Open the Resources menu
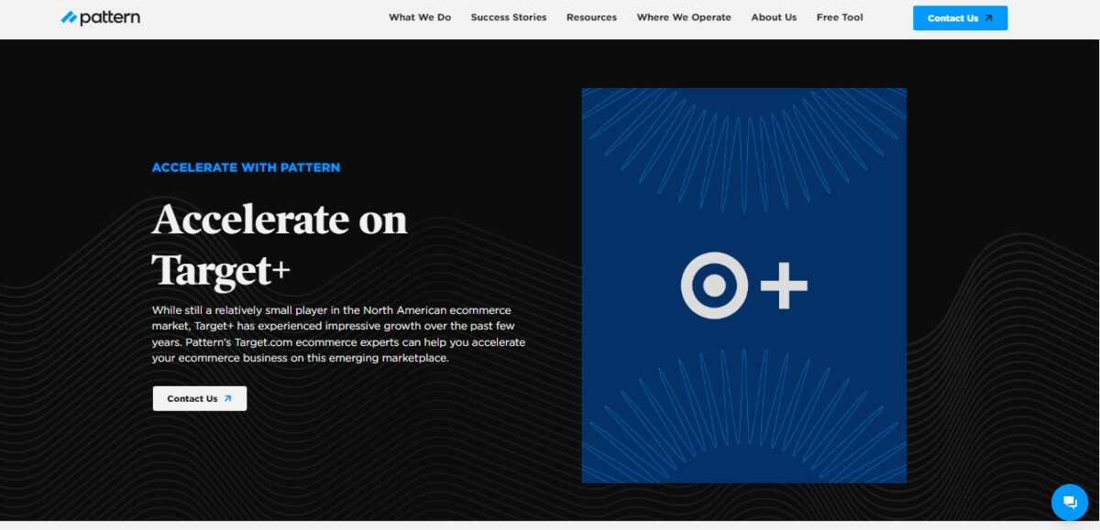The image size is (1100, 530). tap(591, 17)
